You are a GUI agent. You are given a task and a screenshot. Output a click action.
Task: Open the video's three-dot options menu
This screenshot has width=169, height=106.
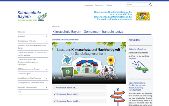(123, 78)
